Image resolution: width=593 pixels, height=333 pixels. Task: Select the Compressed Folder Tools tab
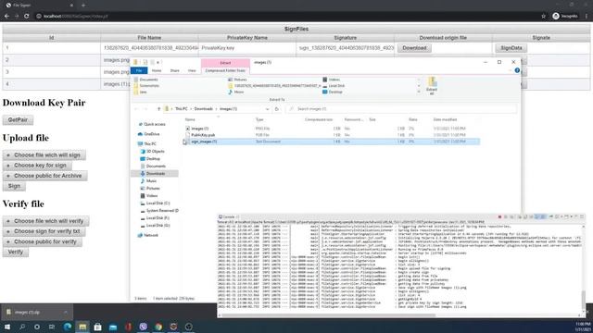(225, 70)
